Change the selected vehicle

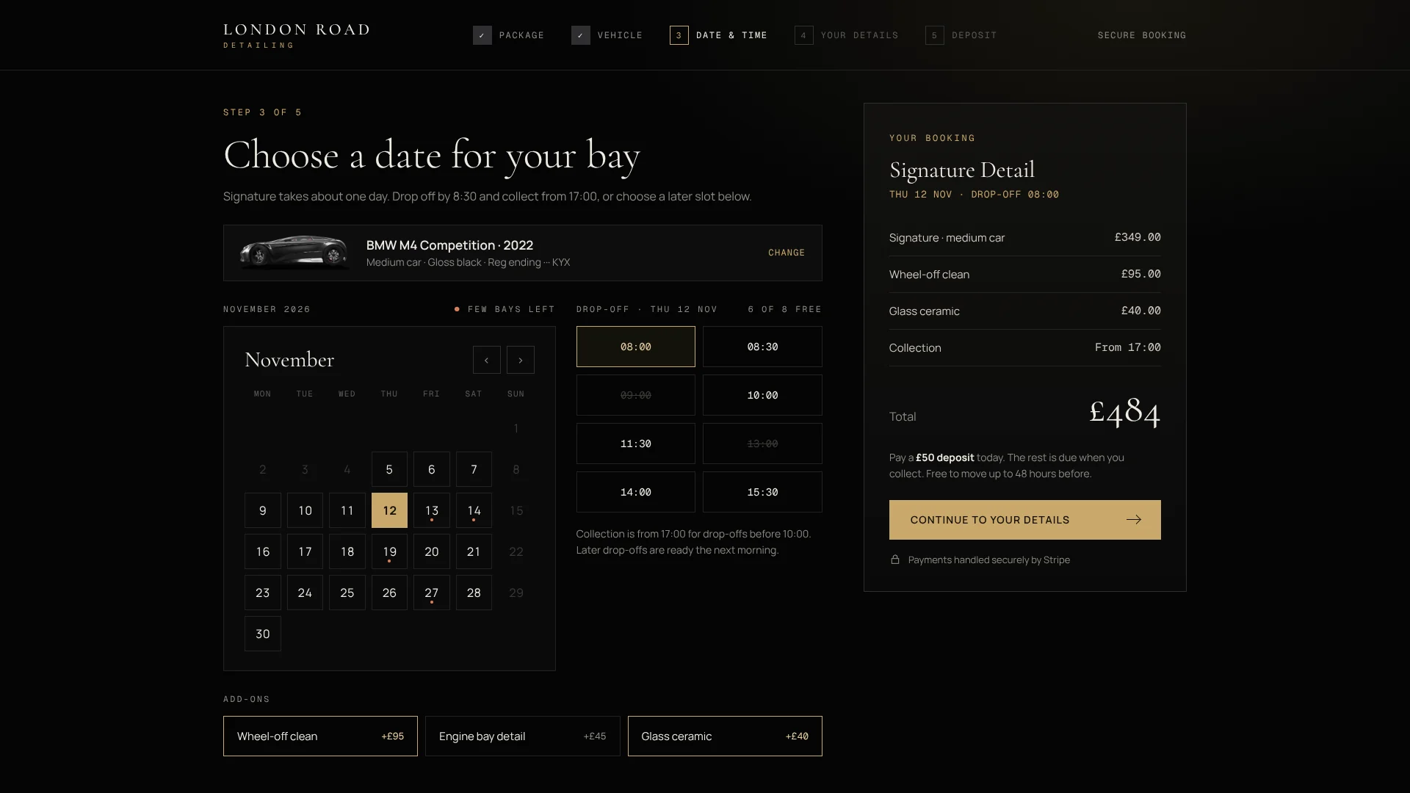point(787,253)
